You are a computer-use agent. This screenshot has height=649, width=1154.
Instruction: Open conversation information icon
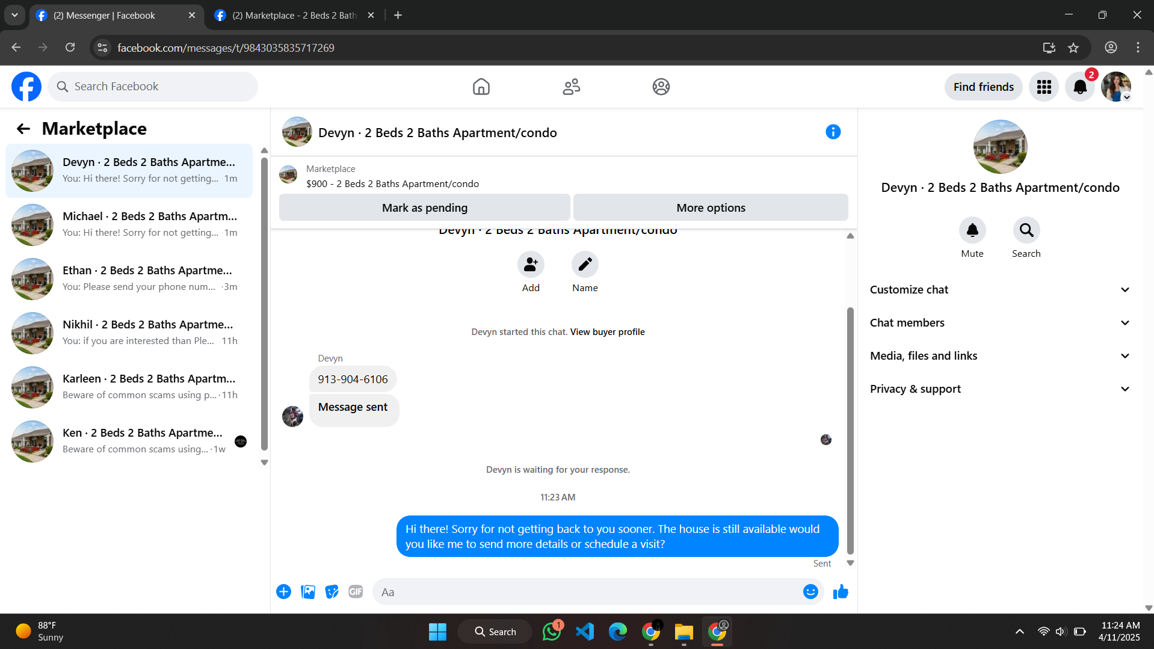(x=833, y=132)
